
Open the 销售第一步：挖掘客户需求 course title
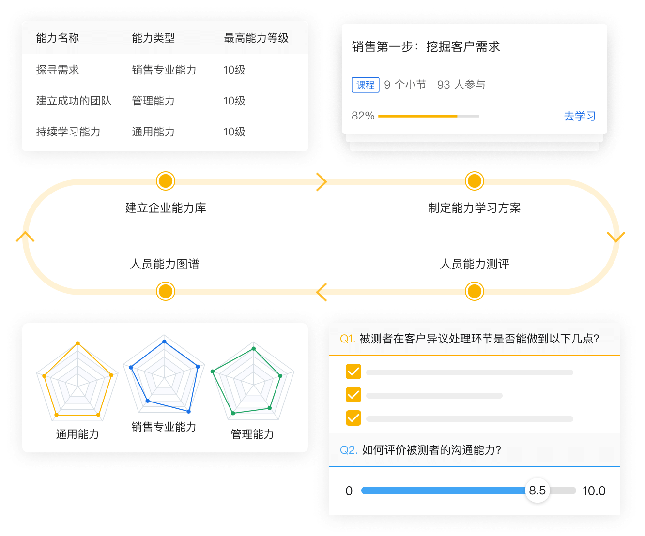pos(426,47)
